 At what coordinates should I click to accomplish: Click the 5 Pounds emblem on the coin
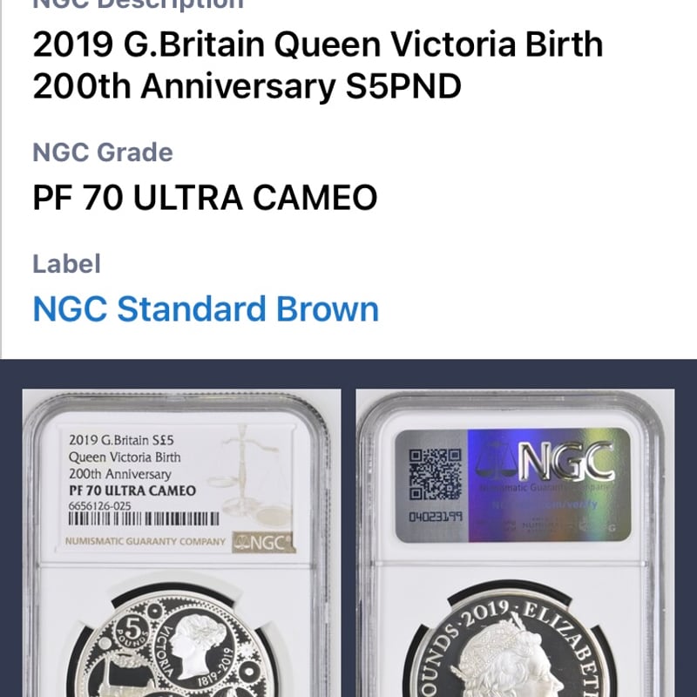click(x=132, y=632)
